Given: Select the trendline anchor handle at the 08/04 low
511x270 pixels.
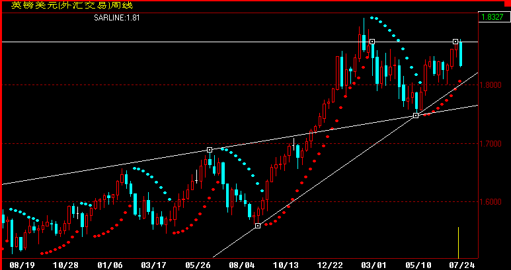Looking at the screenshot, I should (x=258, y=226).
